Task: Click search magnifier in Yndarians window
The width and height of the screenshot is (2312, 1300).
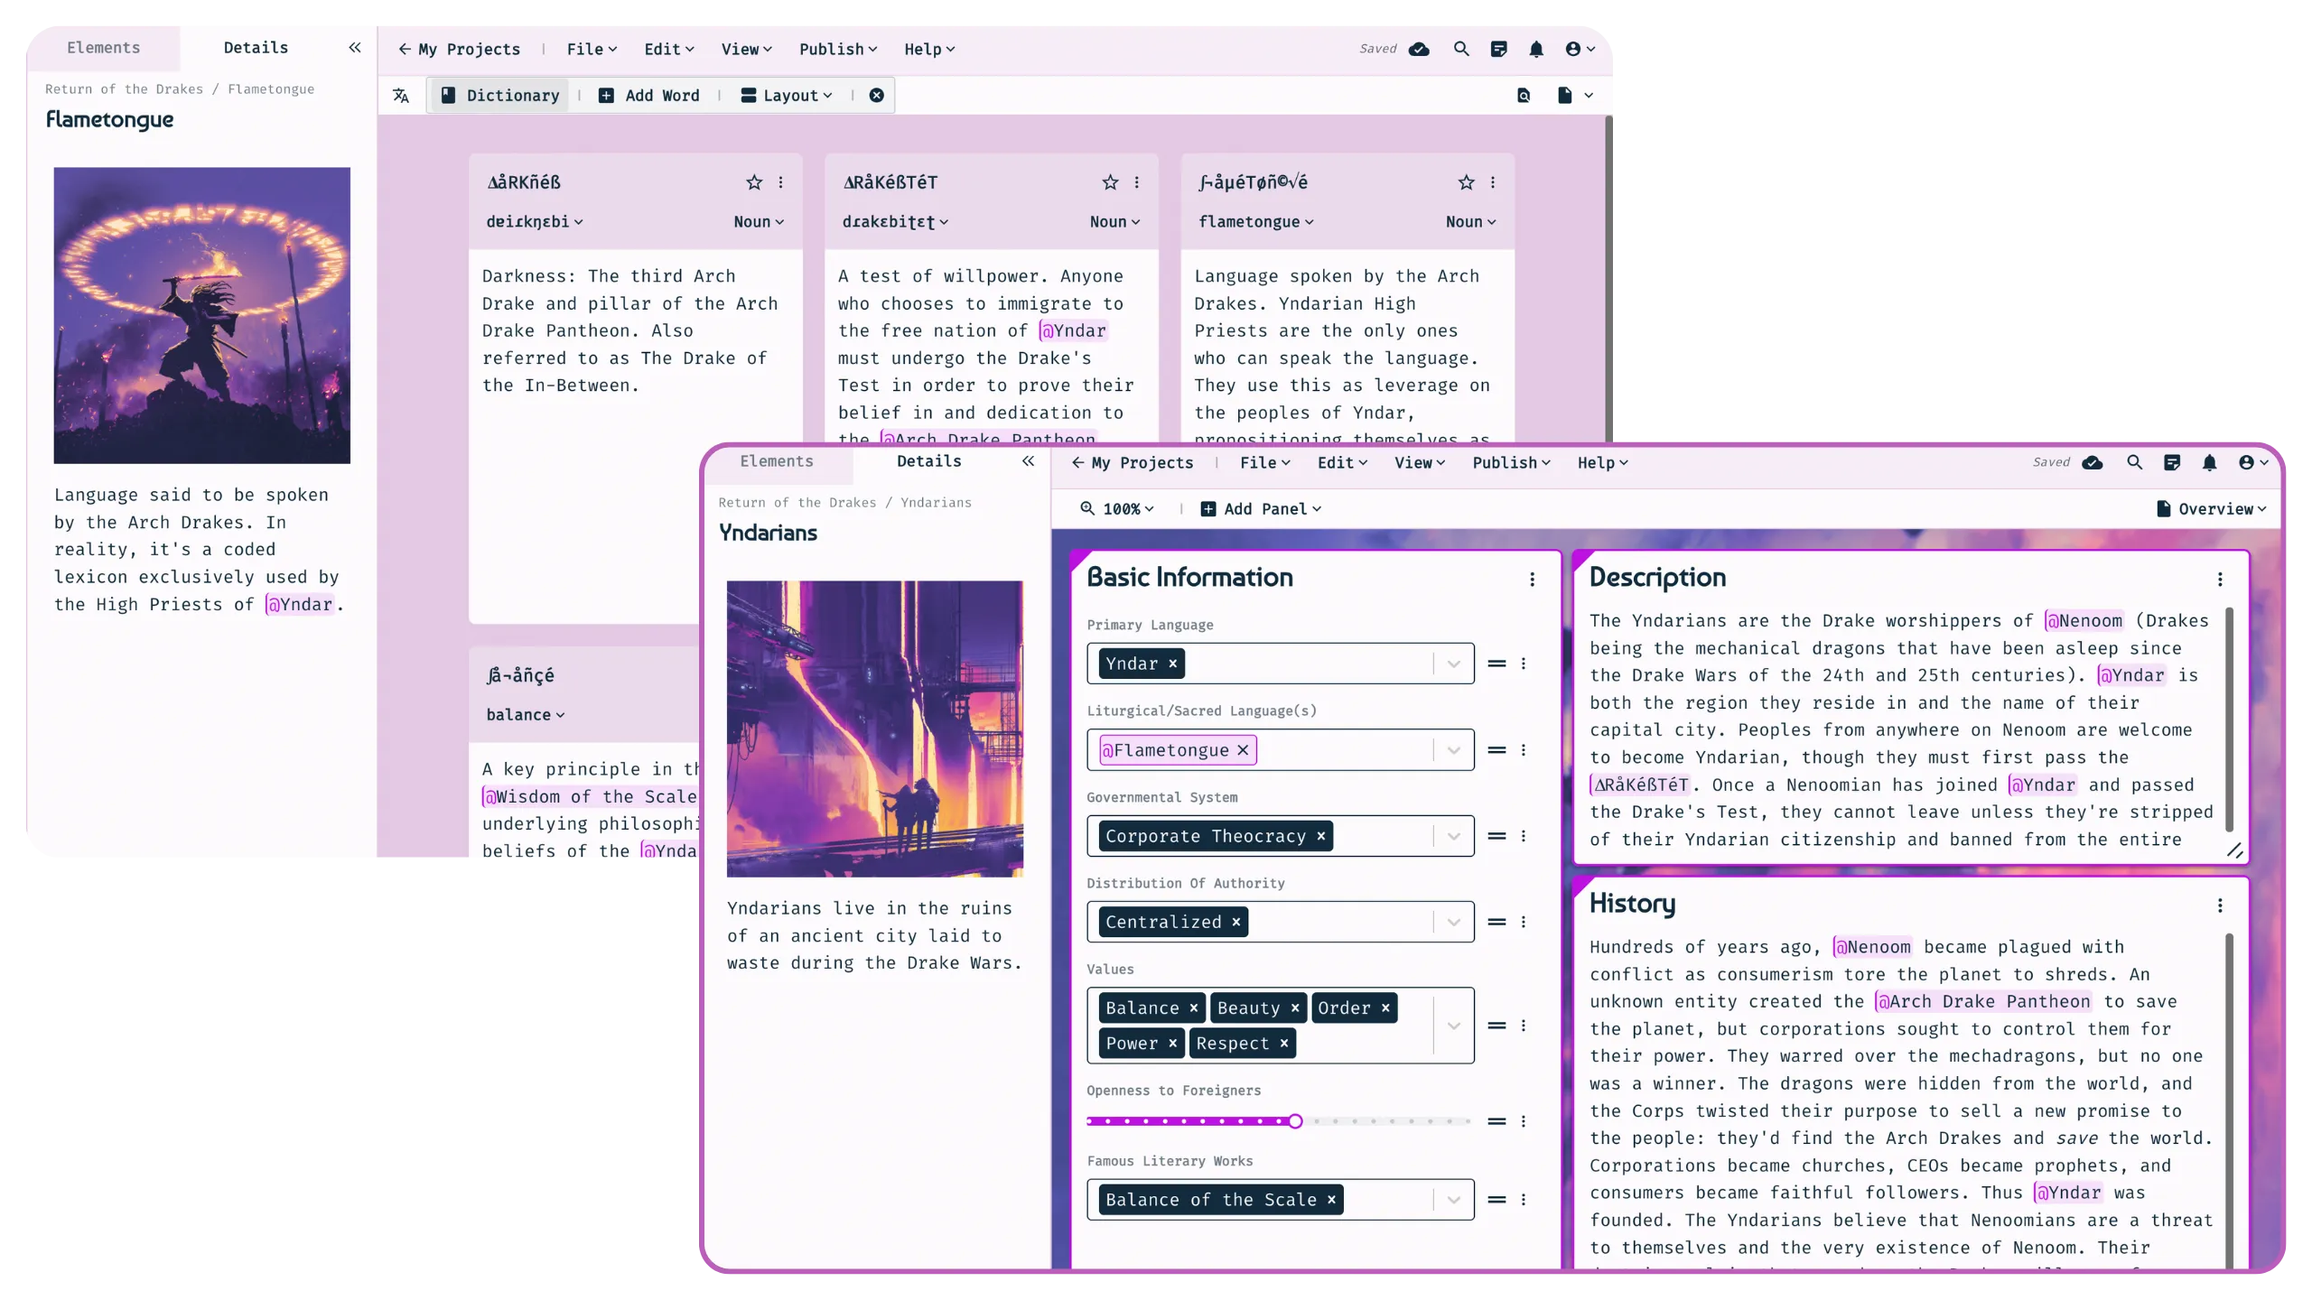Action: 2135,462
